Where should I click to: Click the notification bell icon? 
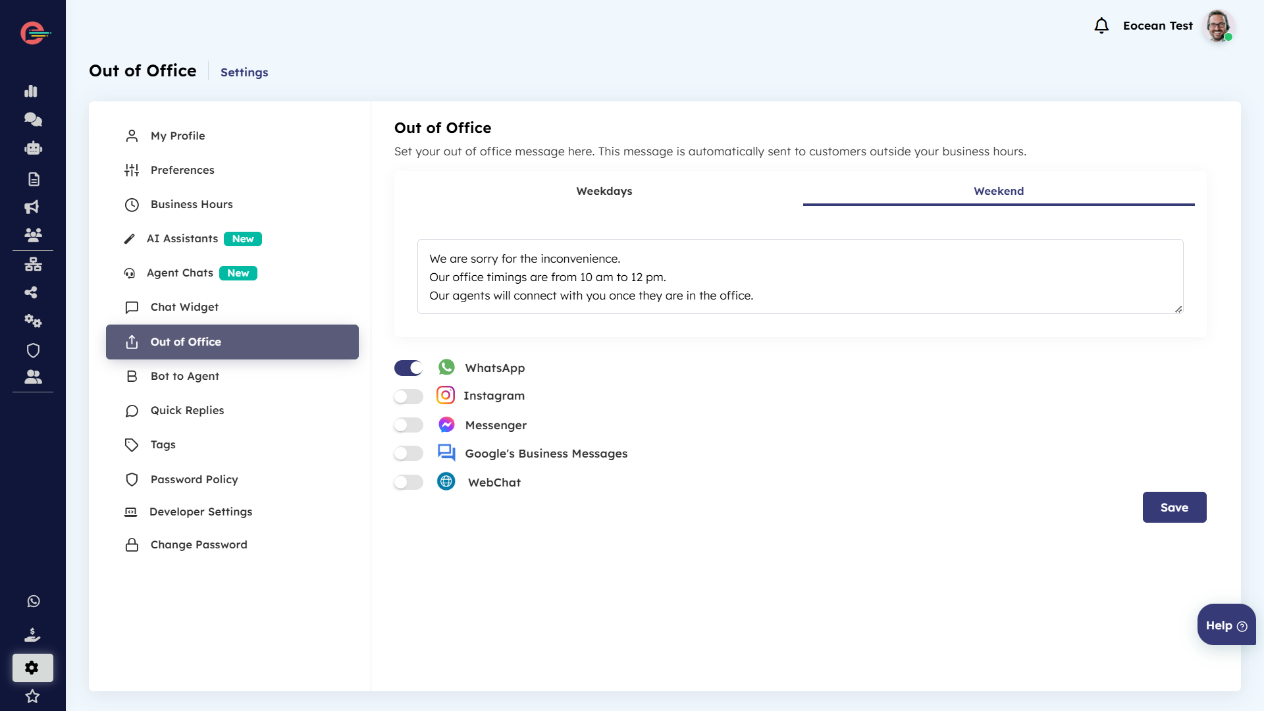coord(1101,26)
